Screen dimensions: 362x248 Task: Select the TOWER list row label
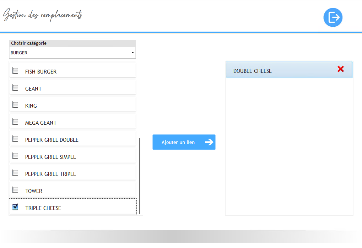tap(34, 191)
